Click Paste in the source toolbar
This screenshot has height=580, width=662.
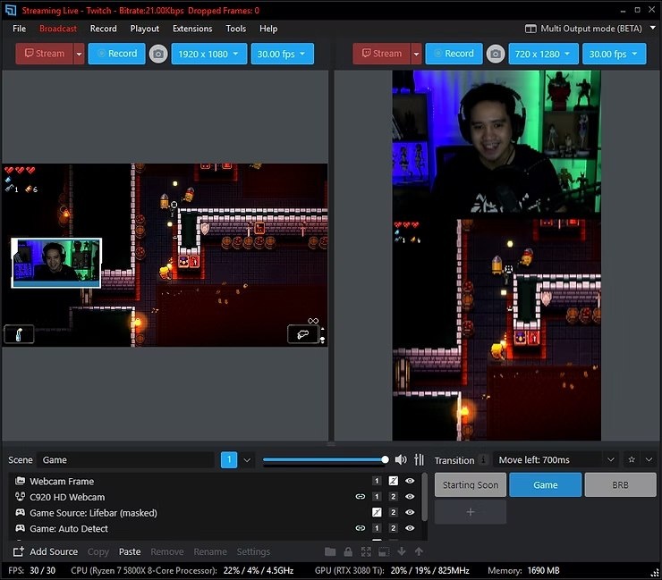130,551
